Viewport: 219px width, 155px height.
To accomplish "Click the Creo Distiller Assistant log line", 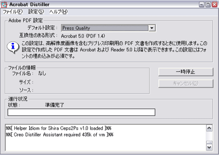I will click(60, 135).
